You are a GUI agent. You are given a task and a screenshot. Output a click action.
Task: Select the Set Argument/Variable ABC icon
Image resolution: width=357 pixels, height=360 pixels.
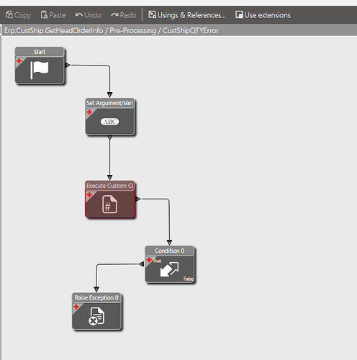pyautogui.click(x=109, y=122)
